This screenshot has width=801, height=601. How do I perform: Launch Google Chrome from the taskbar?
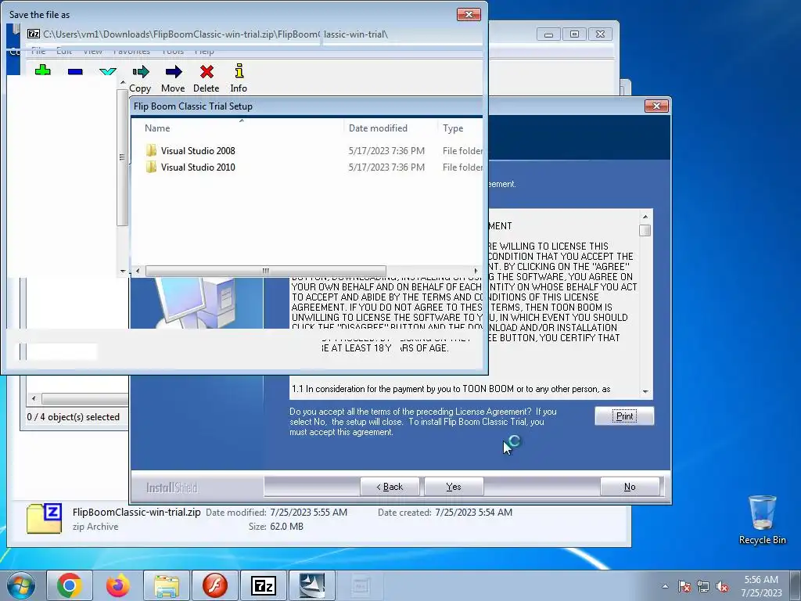coord(70,585)
